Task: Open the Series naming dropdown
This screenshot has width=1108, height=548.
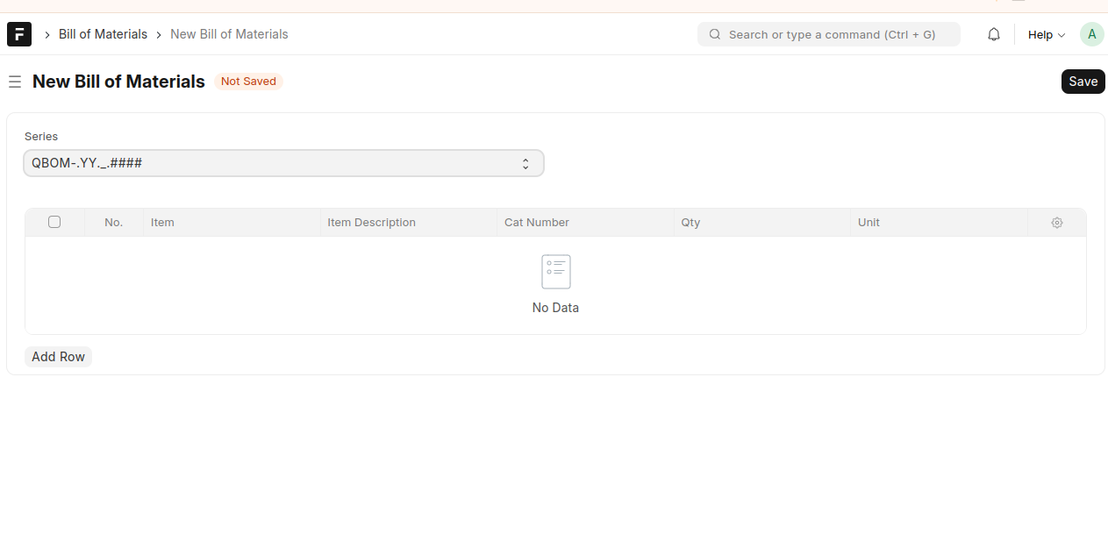Action: click(x=282, y=163)
